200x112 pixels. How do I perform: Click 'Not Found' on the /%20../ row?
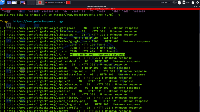coord(111,38)
